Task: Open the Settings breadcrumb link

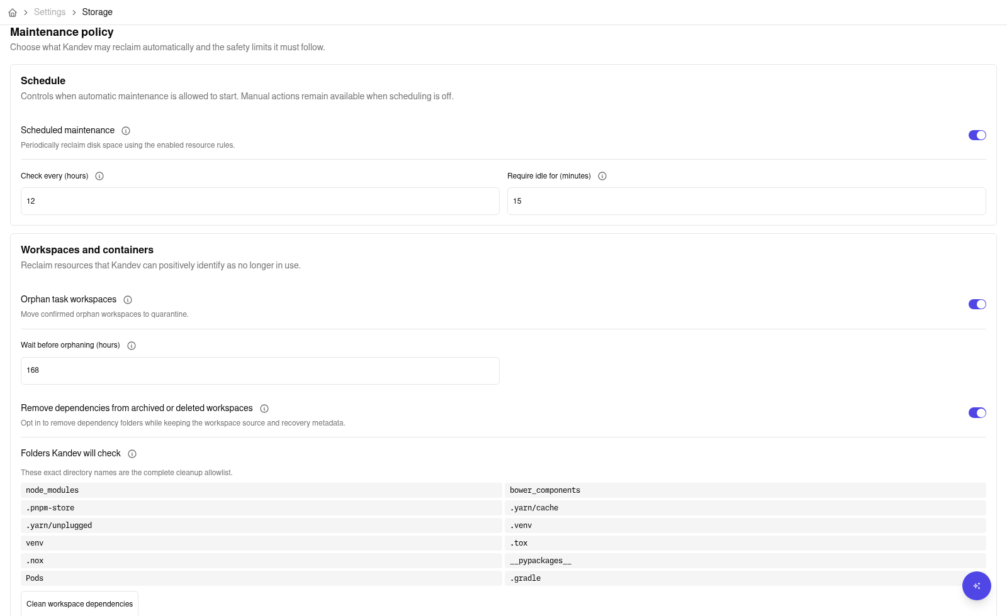Action: [50, 12]
